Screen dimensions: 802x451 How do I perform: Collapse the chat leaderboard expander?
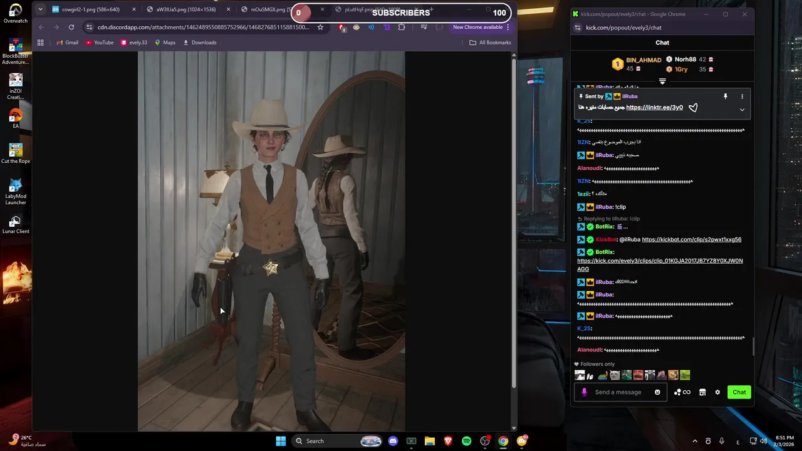pyautogui.click(x=662, y=81)
